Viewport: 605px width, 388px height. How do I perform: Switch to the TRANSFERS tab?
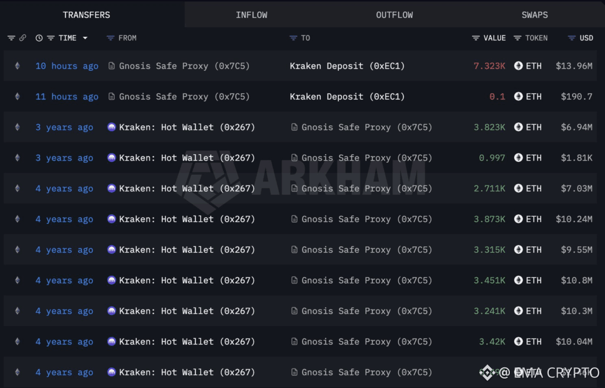pyautogui.click(x=86, y=15)
